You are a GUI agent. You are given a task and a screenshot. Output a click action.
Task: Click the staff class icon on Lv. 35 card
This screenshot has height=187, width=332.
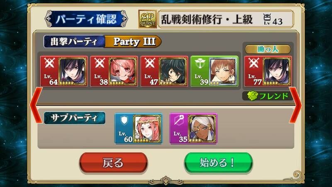[179, 120]
